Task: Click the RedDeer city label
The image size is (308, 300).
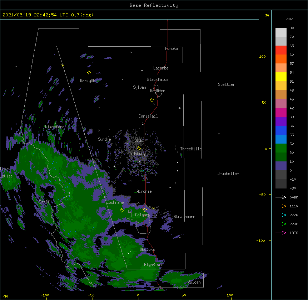Action: (158, 91)
